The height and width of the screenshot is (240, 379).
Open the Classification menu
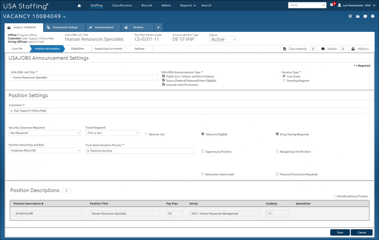pos(122,5)
